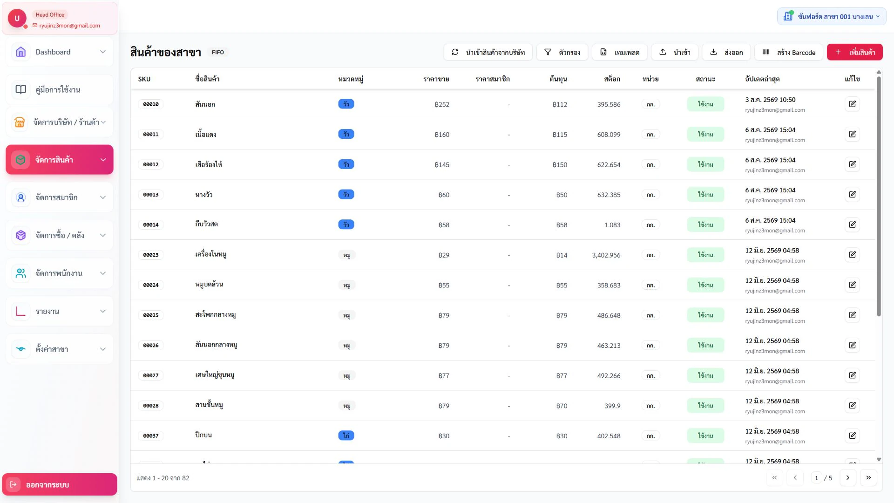Open จัดการพนักงาน menu item

point(60,273)
